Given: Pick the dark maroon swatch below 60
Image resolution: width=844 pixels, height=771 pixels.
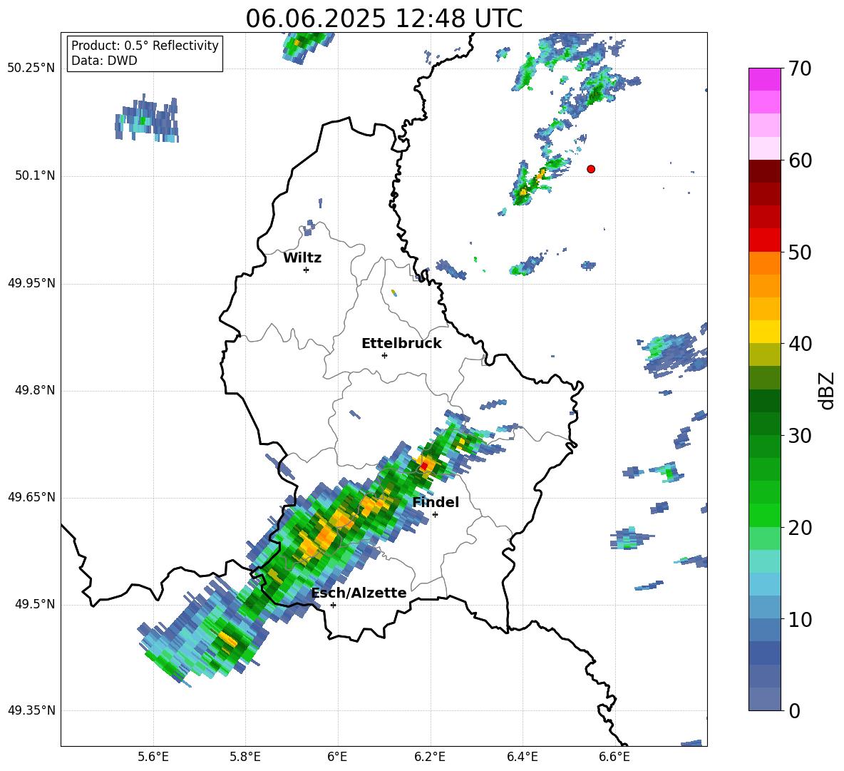Looking at the screenshot, I should (764, 170).
